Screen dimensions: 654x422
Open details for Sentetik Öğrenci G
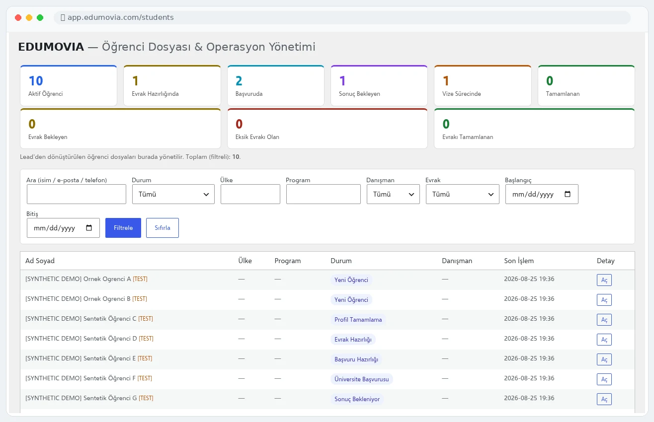pos(604,399)
